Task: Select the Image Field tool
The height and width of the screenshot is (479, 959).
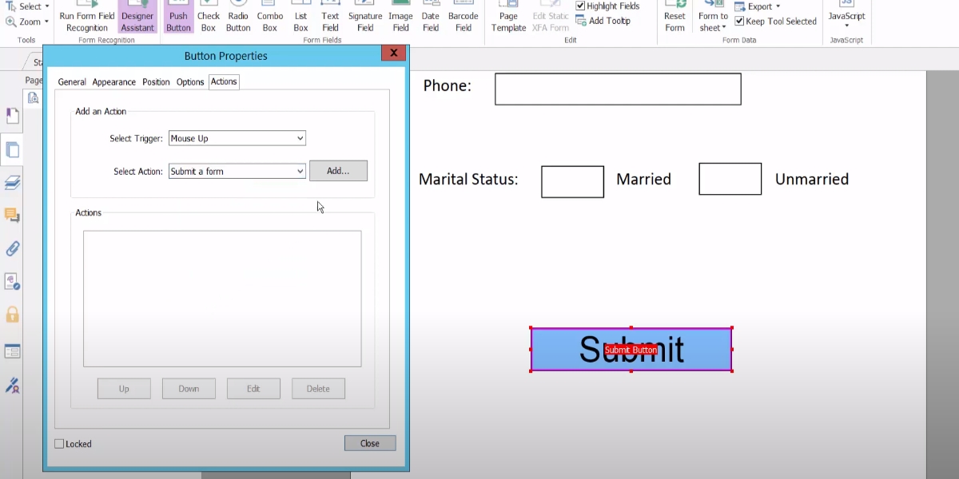Action: [400, 17]
